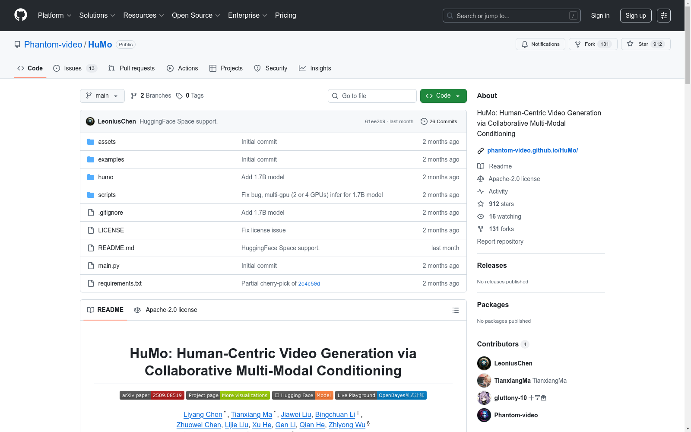Open the 26 Commits history link
Screen dimensions: 691x432
tap(439, 121)
